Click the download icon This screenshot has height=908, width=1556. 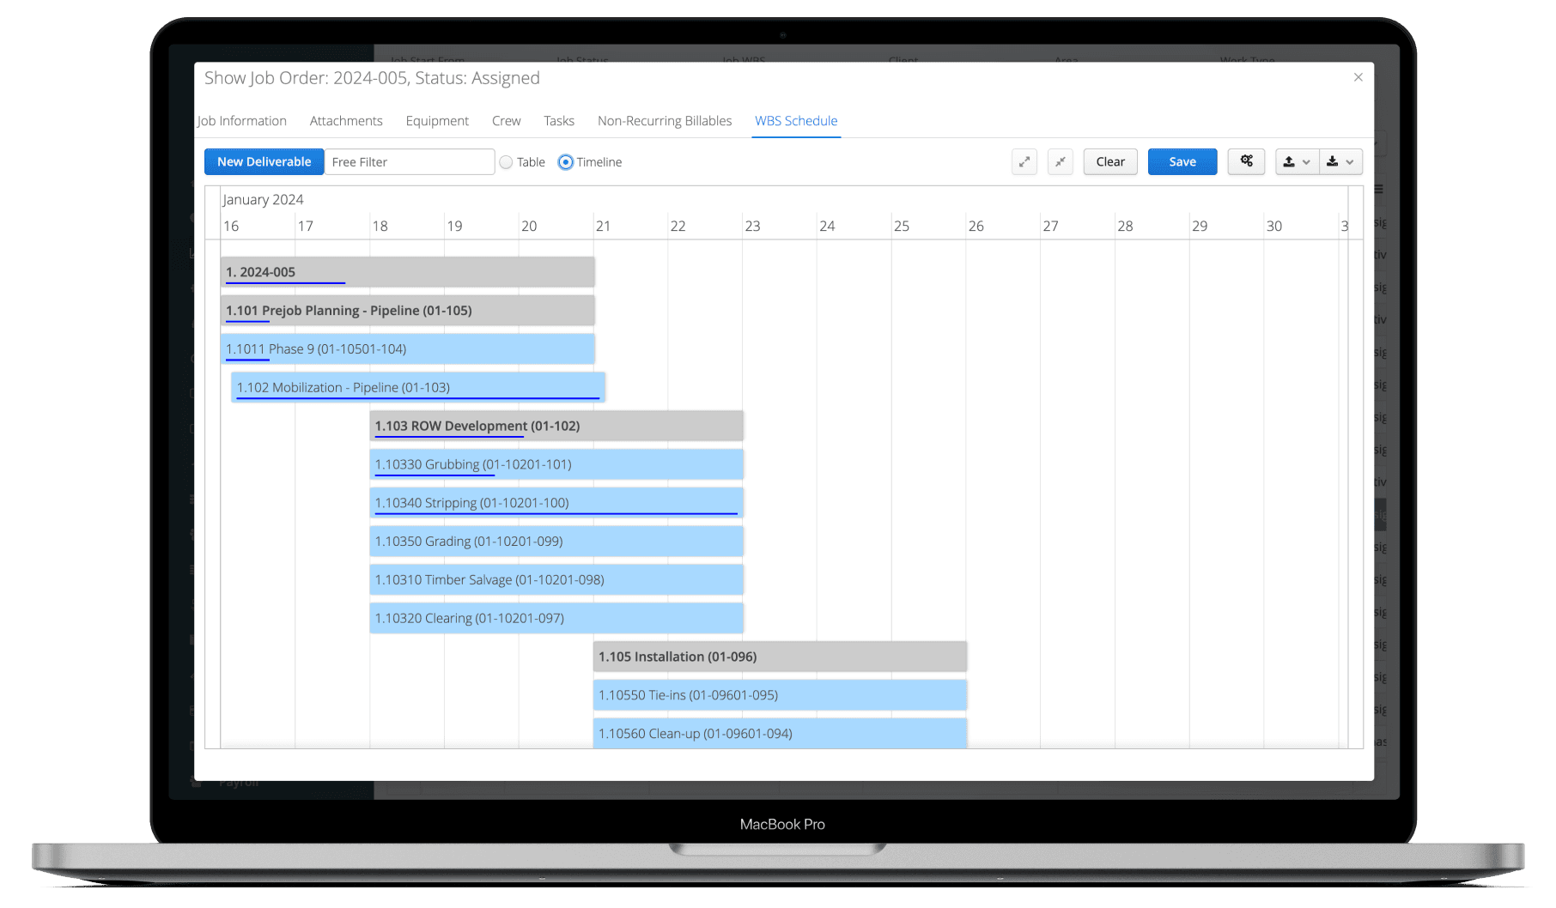coord(1334,161)
